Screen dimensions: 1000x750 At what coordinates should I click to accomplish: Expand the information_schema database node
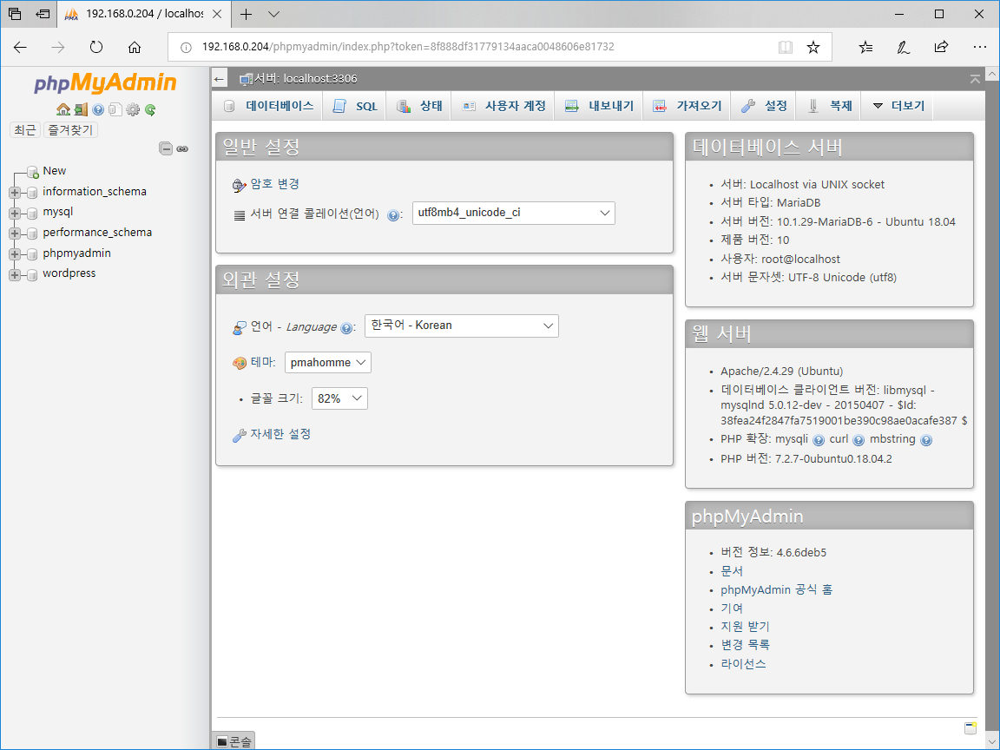pos(15,192)
